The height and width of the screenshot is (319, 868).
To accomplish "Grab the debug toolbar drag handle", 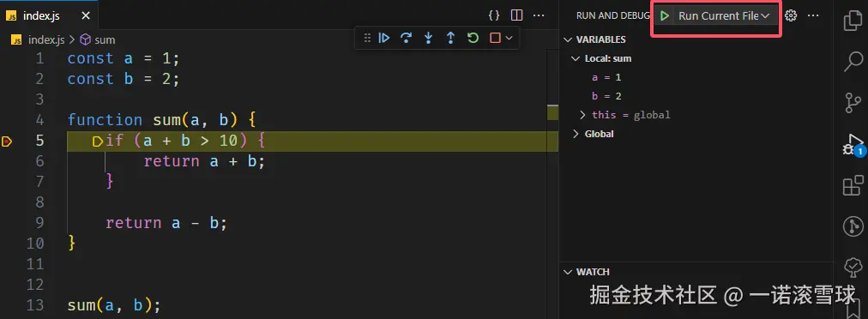I will click(x=367, y=38).
